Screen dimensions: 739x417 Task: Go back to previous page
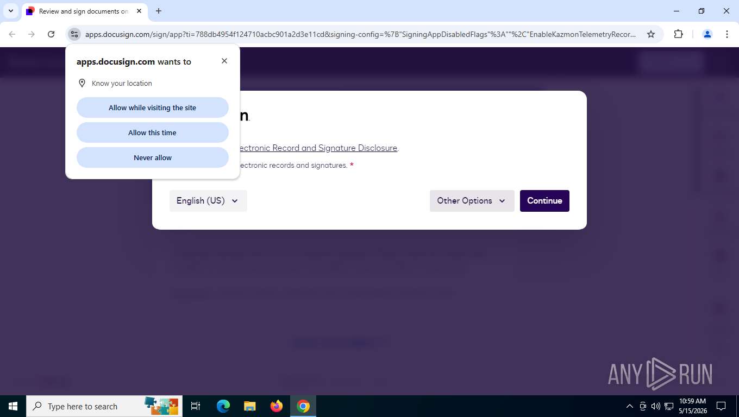(12, 34)
